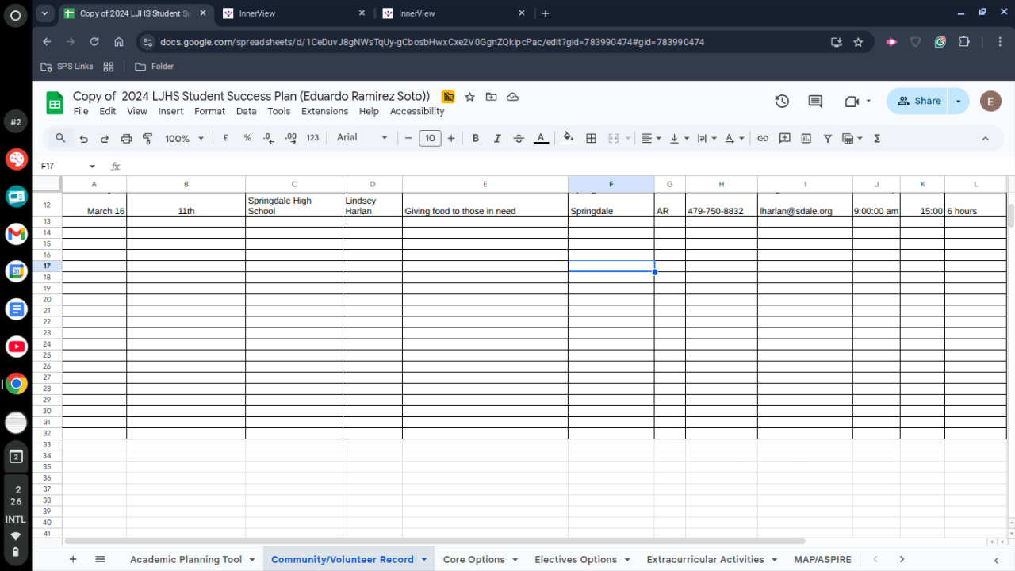Toggle strikethrough formatting

[519, 138]
